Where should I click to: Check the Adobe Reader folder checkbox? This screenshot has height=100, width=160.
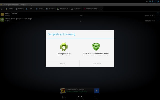pos(158,14)
